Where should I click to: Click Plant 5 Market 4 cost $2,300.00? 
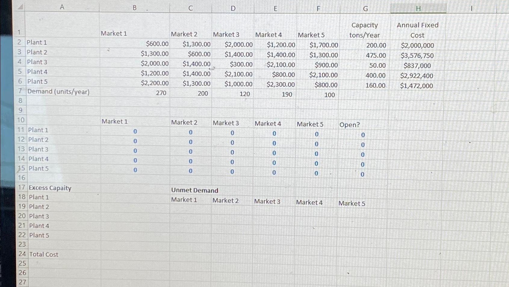[x=281, y=85]
